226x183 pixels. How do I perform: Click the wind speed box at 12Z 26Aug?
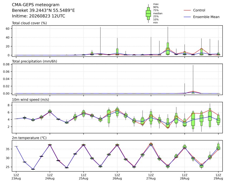pyautogui.click(x=117, y=112)
